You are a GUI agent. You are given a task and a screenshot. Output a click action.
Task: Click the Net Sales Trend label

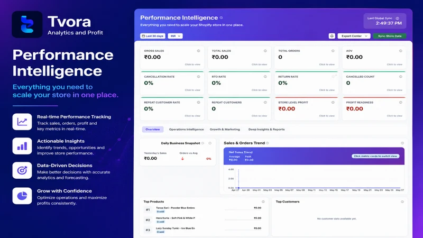[x=241, y=152]
